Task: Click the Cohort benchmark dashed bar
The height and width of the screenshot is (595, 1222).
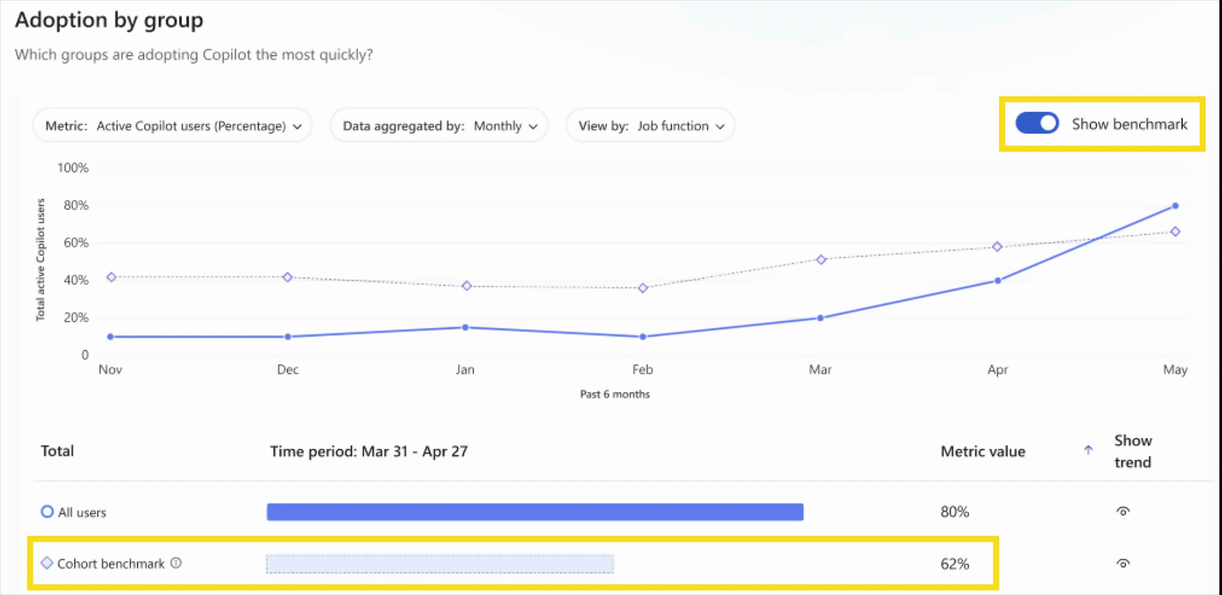Action: pos(439,564)
